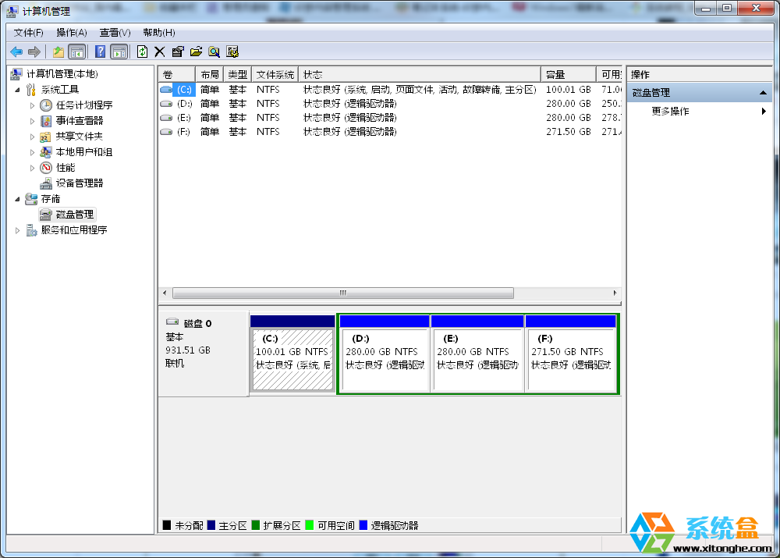This screenshot has height=558, width=780.
Task: Expand the 服务和应用程序 tree node
Action: (18, 230)
